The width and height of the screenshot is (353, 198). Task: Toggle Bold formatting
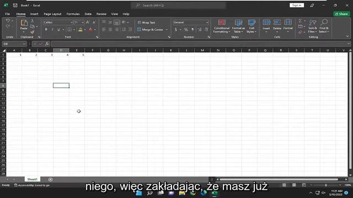pos(46,29)
